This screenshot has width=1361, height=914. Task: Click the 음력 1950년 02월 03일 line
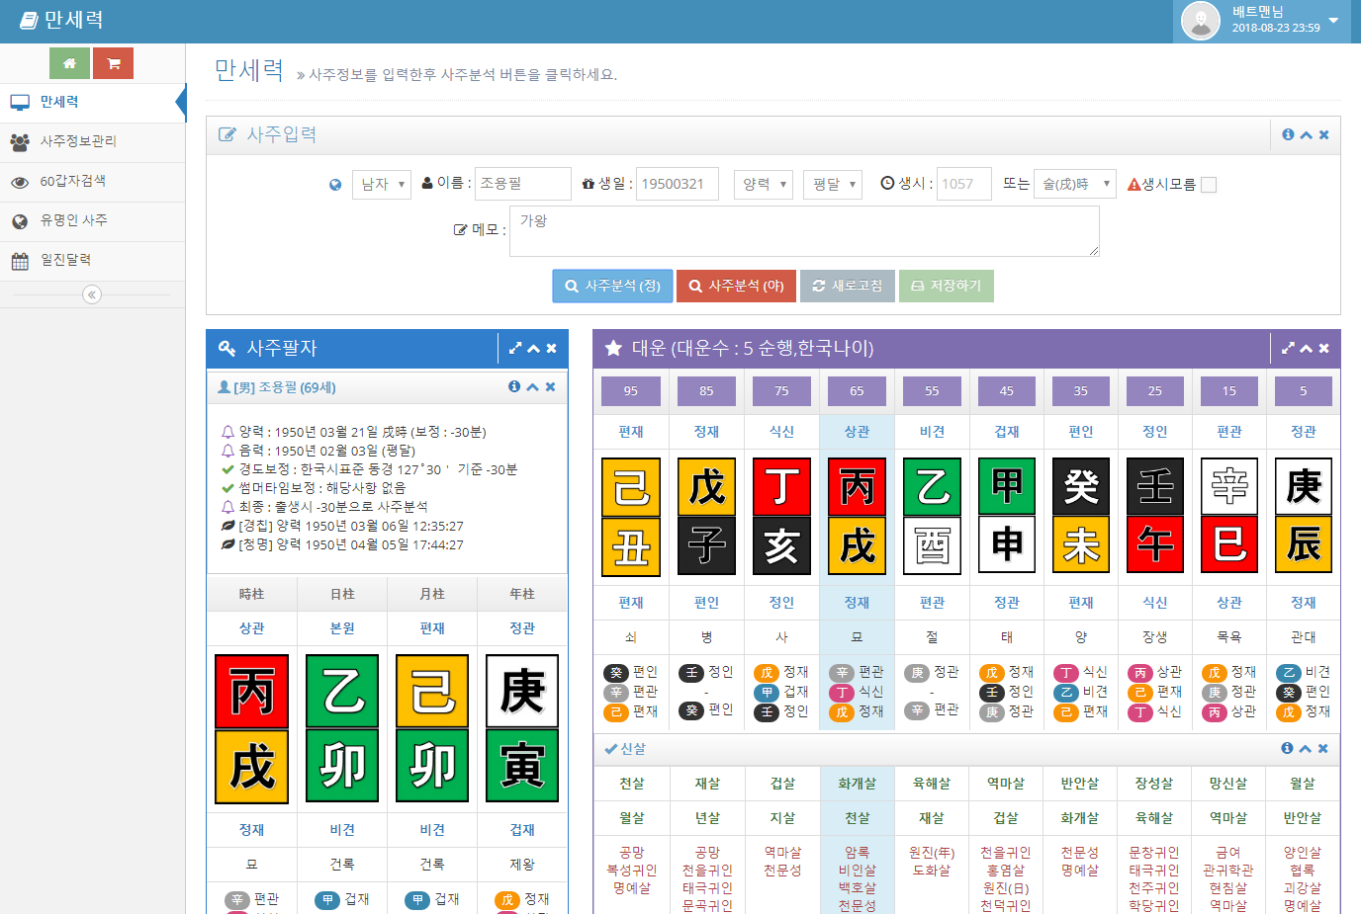(327, 451)
